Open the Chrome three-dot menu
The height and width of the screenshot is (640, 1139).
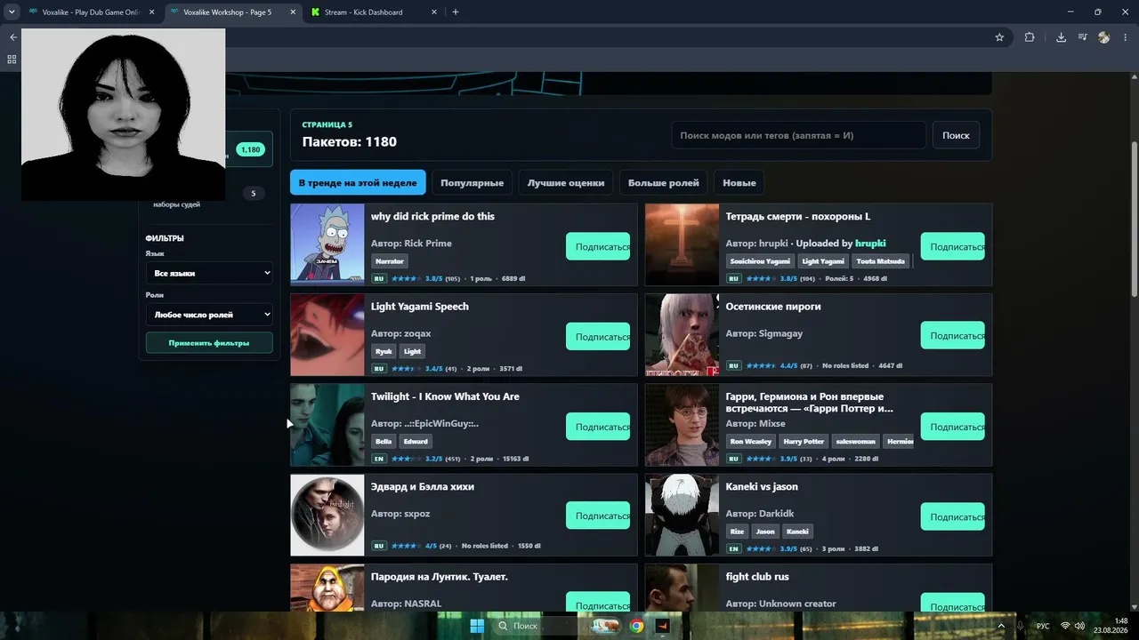pos(1126,37)
